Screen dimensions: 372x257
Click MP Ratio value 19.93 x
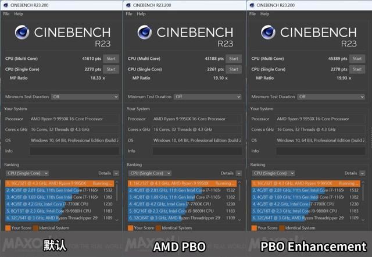tap(344, 78)
